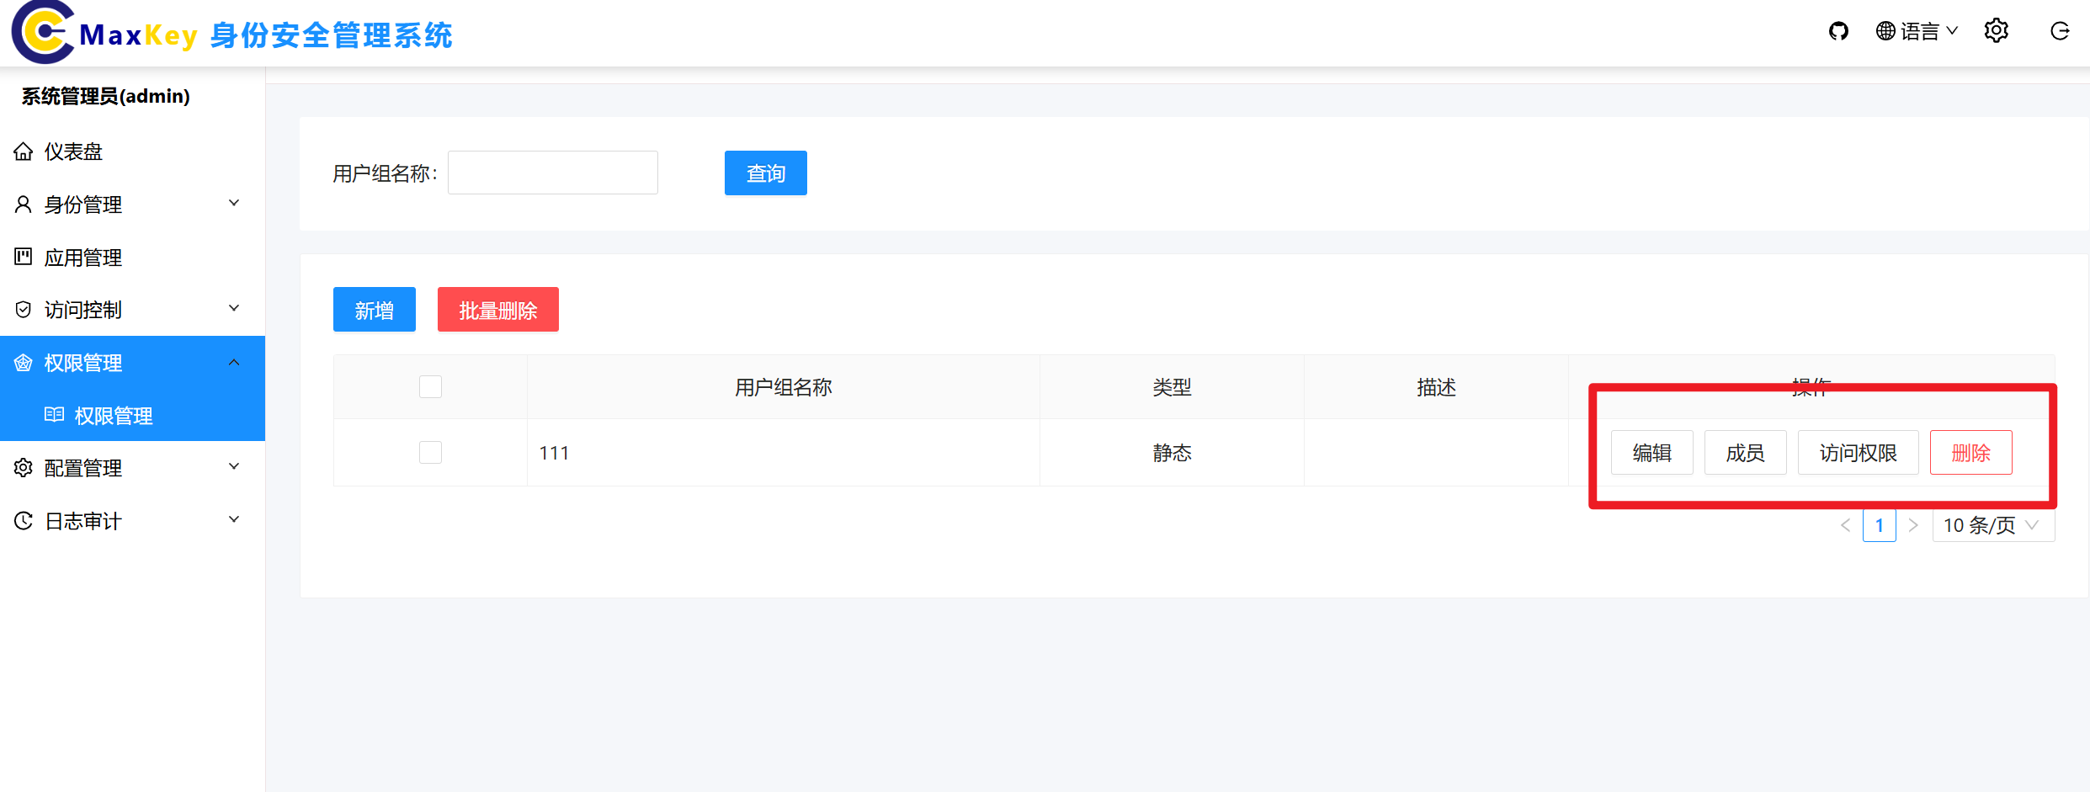2090x792 pixels.
Task: Open the 10 条/页 page size dropdown
Action: click(x=1992, y=524)
